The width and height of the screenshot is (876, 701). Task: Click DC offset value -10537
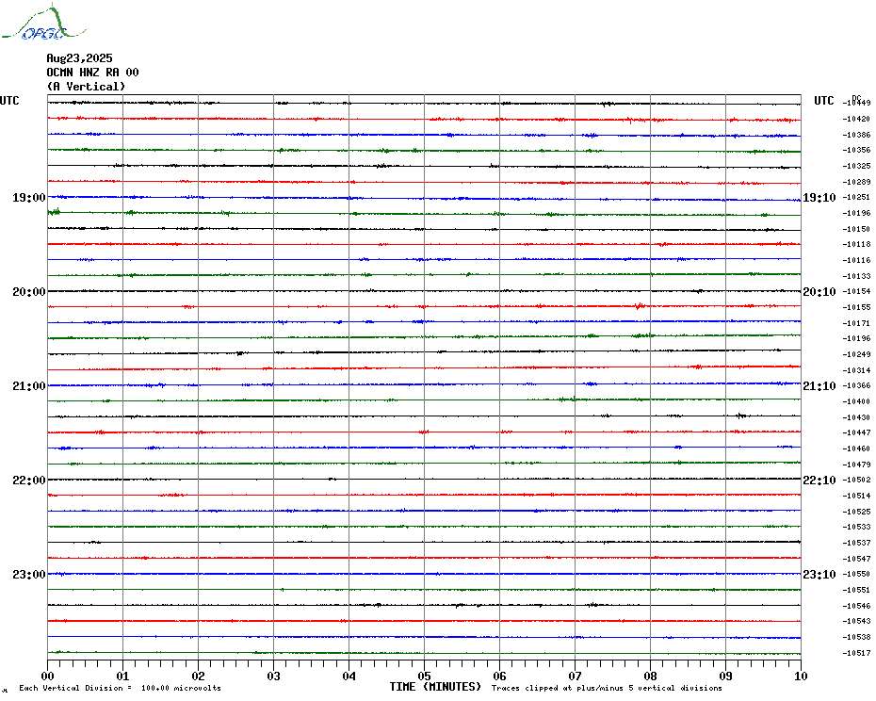(x=857, y=543)
